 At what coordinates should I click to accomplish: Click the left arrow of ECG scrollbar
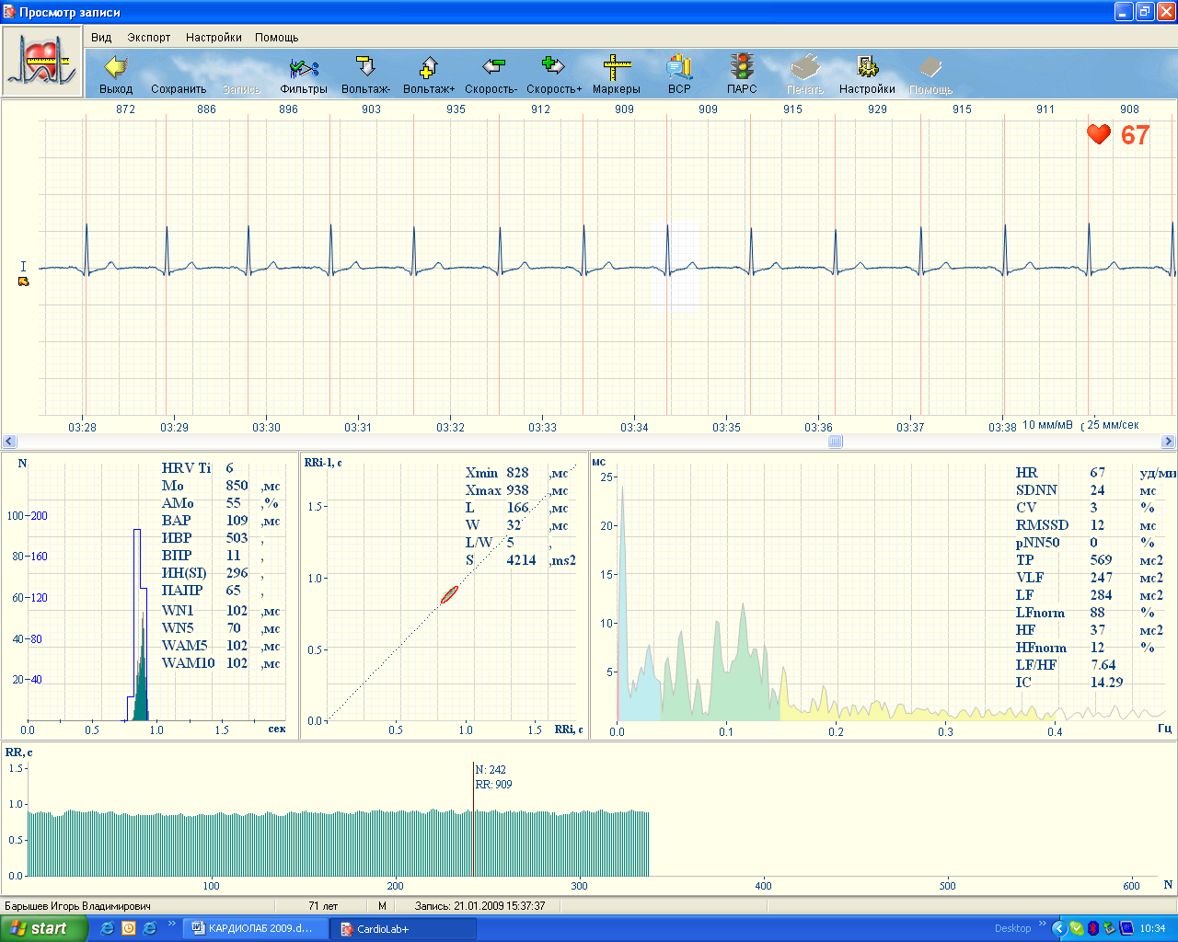coord(9,442)
